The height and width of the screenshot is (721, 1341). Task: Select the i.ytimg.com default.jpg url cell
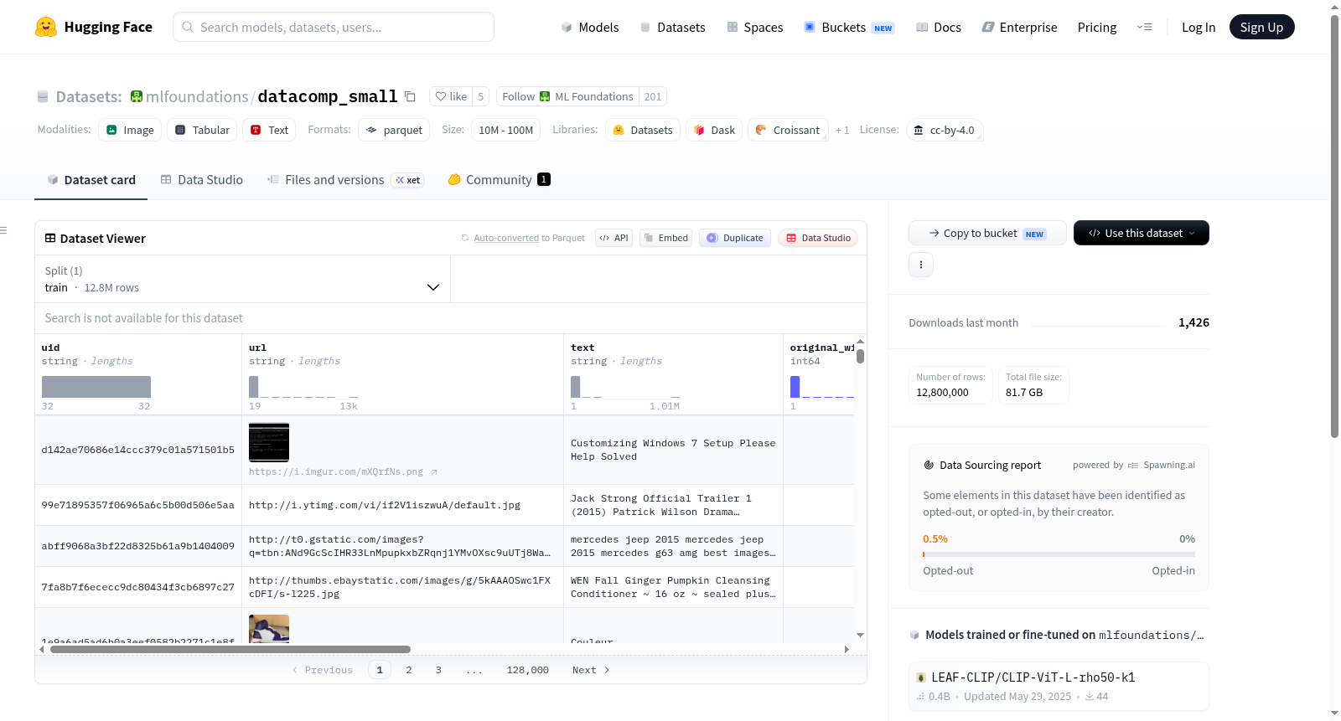point(402,505)
